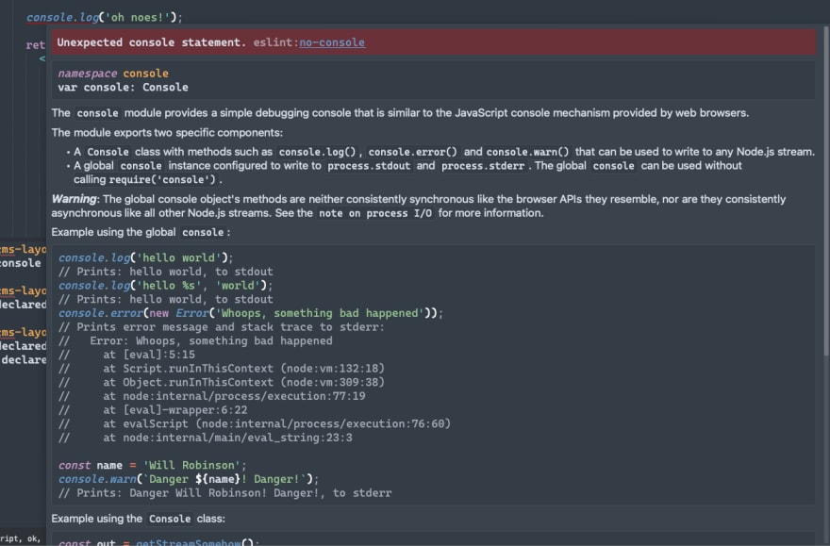This screenshot has width=830, height=546.
Task: Click console.error(new Error(...)) example line
Action: pyautogui.click(x=250, y=313)
